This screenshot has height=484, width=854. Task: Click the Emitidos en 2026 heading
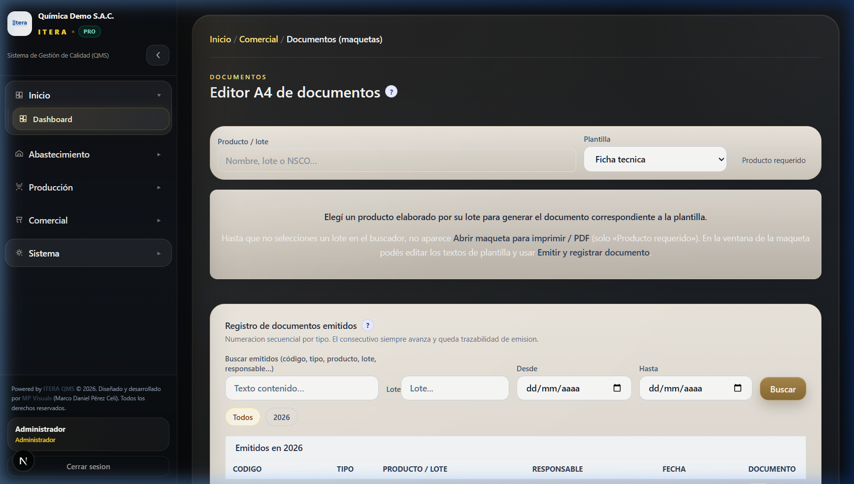click(269, 448)
